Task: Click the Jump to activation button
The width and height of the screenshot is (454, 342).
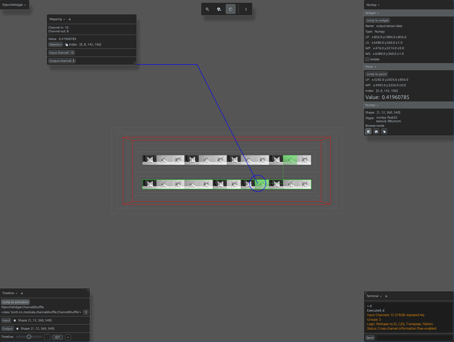Action: coord(15,302)
